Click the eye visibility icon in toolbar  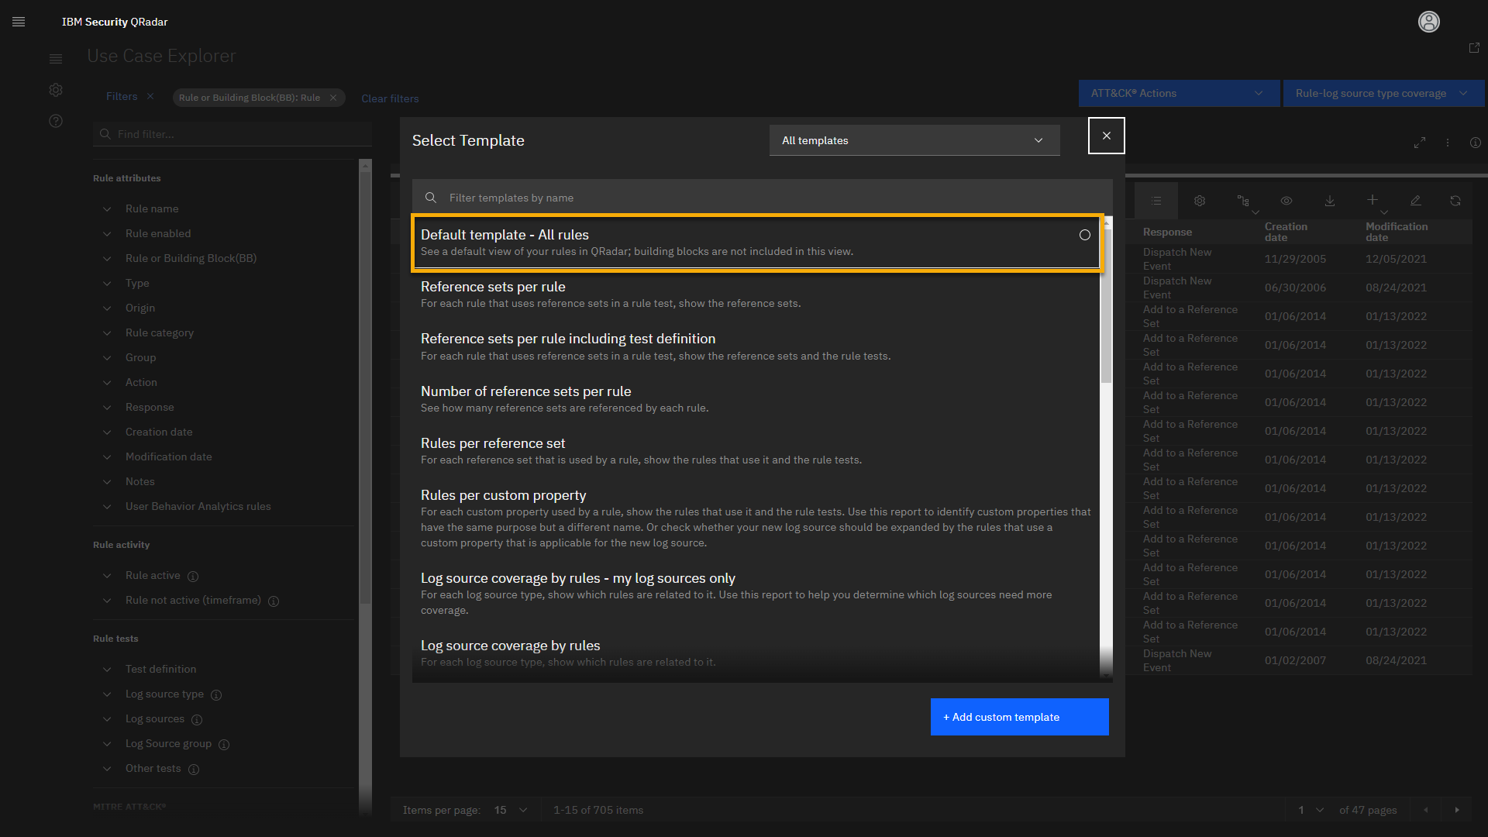click(1286, 201)
